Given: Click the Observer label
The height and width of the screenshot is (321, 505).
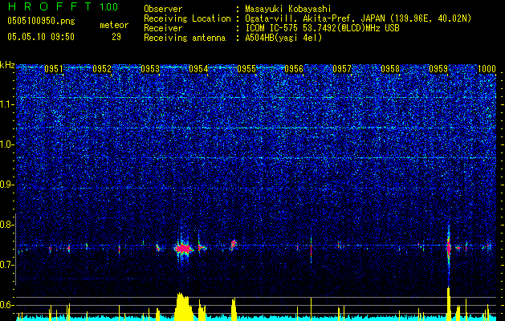Looking at the screenshot, I should coord(163,9).
